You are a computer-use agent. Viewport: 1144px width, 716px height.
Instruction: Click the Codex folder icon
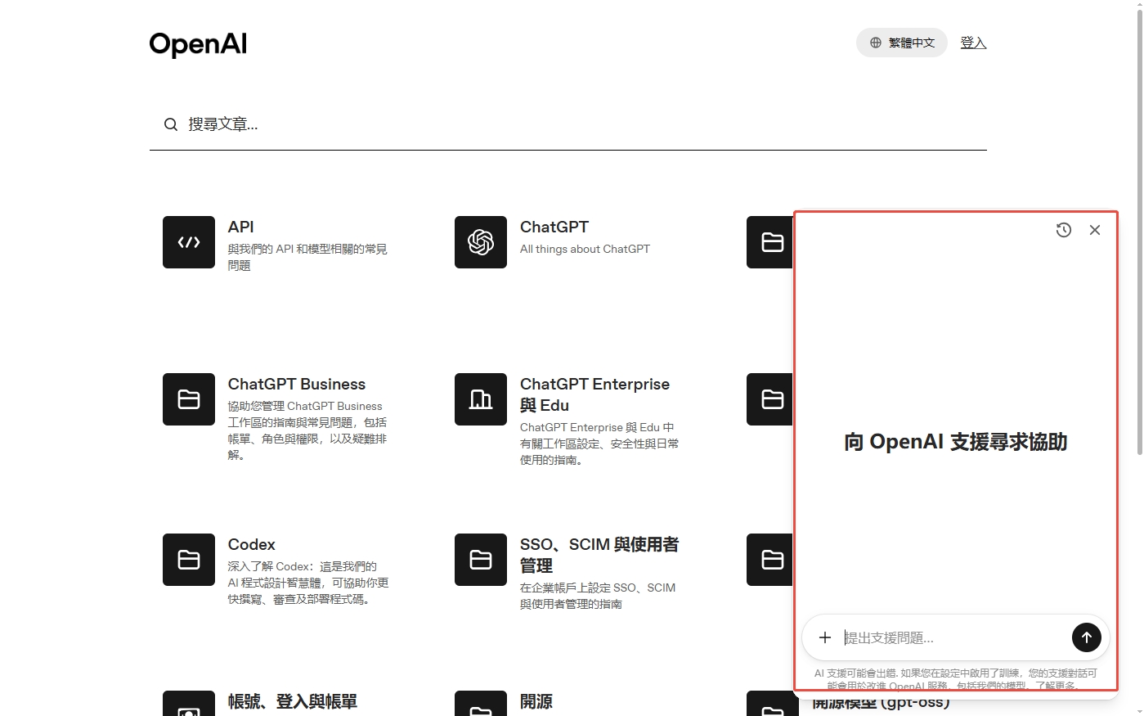(189, 560)
